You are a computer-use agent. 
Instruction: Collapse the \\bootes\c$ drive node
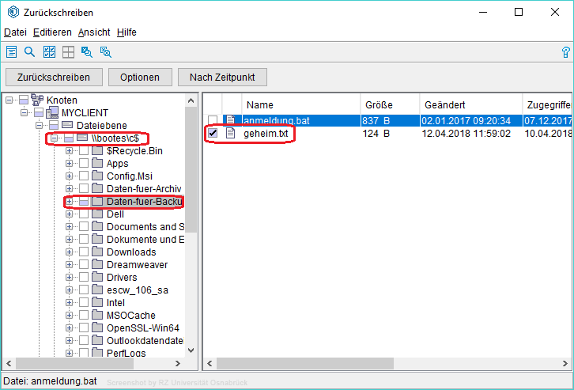pyautogui.click(x=55, y=138)
